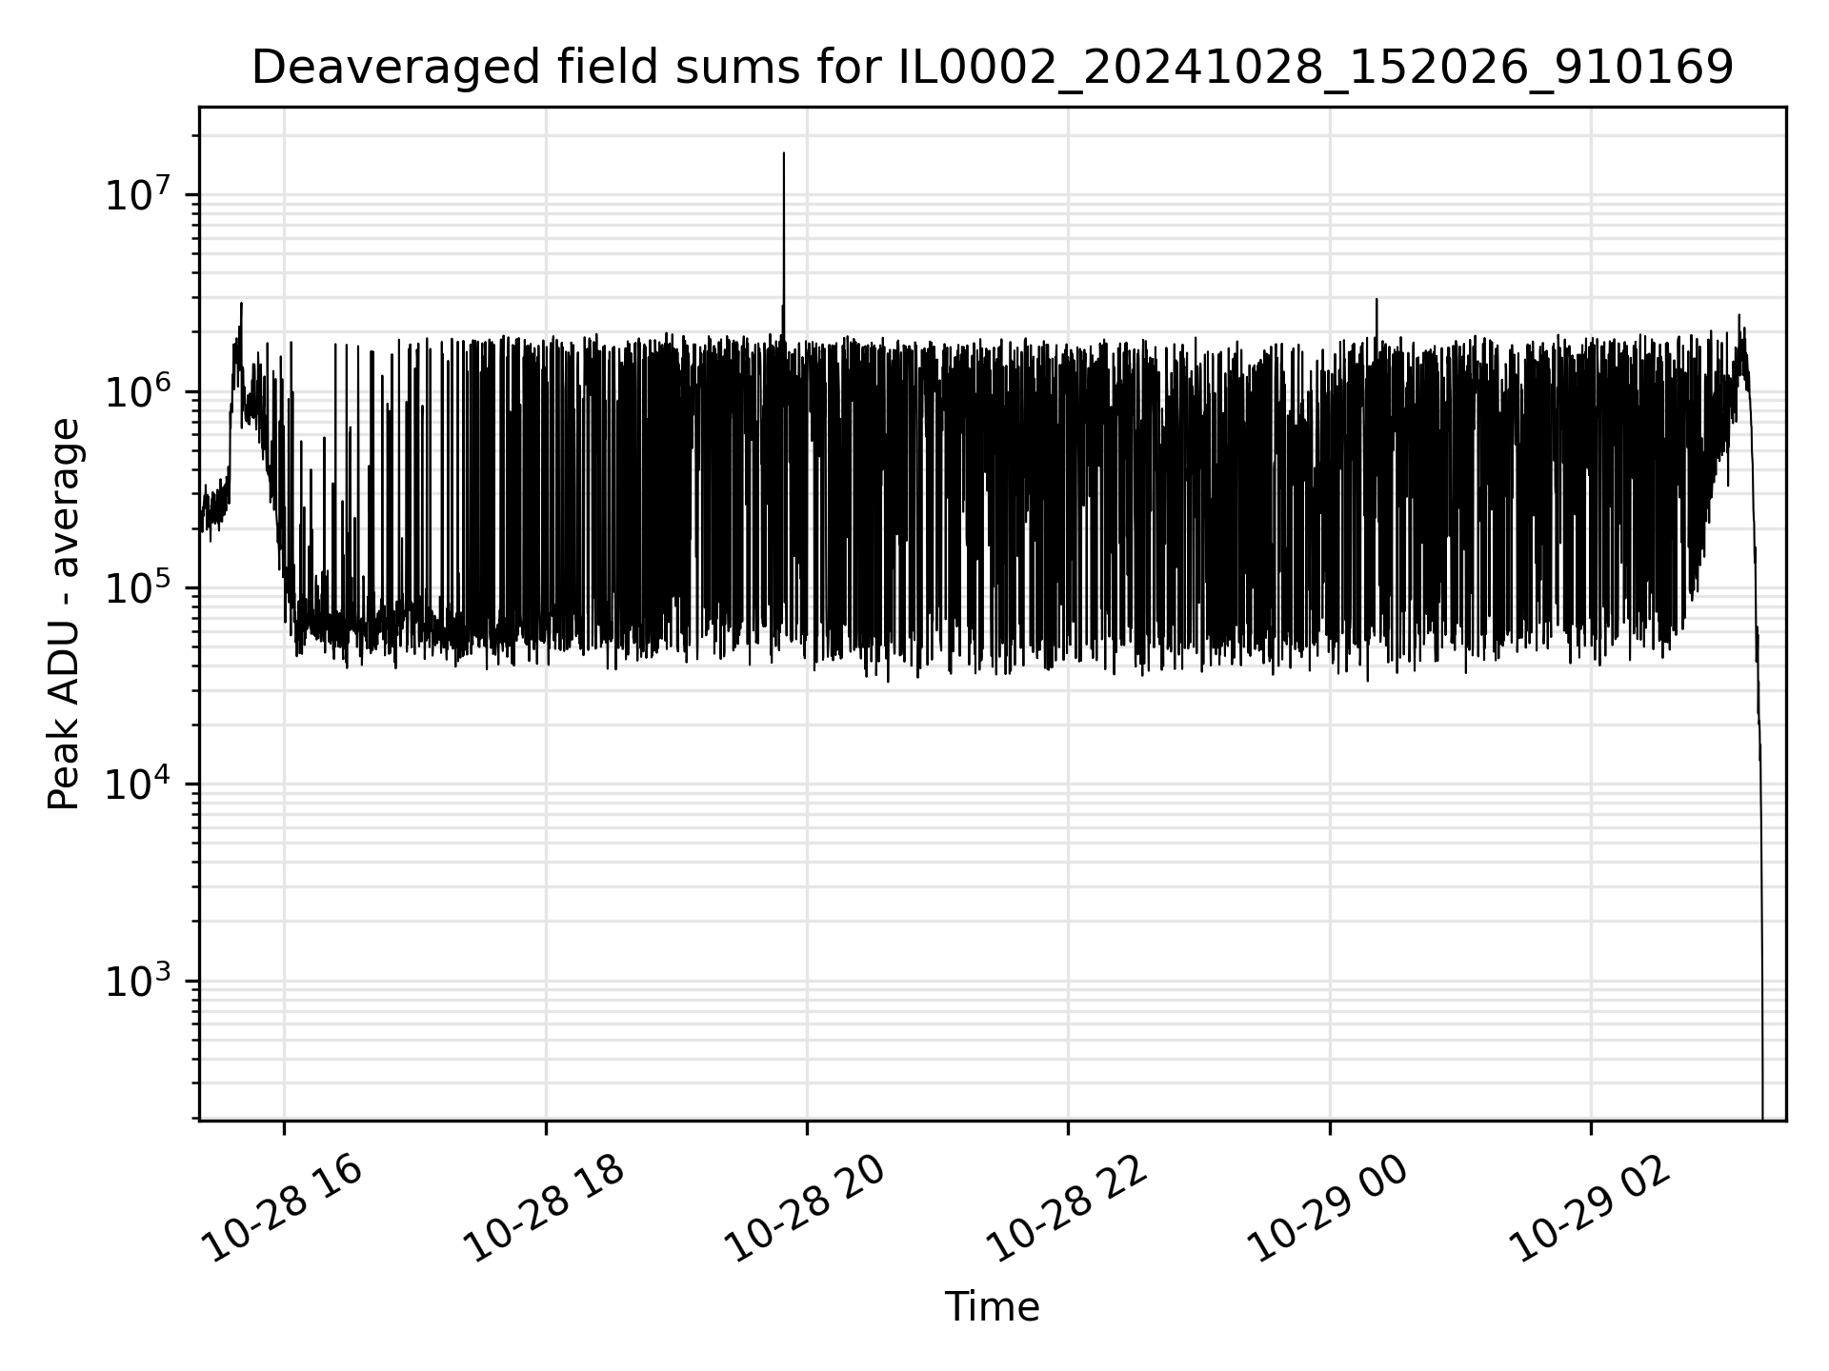This screenshot has height=1371, width=1829.
Task: Click the tallest spike peak above 10^7
Action: point(784,154)
